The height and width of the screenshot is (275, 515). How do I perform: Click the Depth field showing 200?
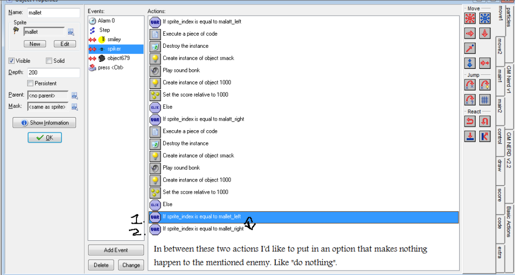coord(53,72)
